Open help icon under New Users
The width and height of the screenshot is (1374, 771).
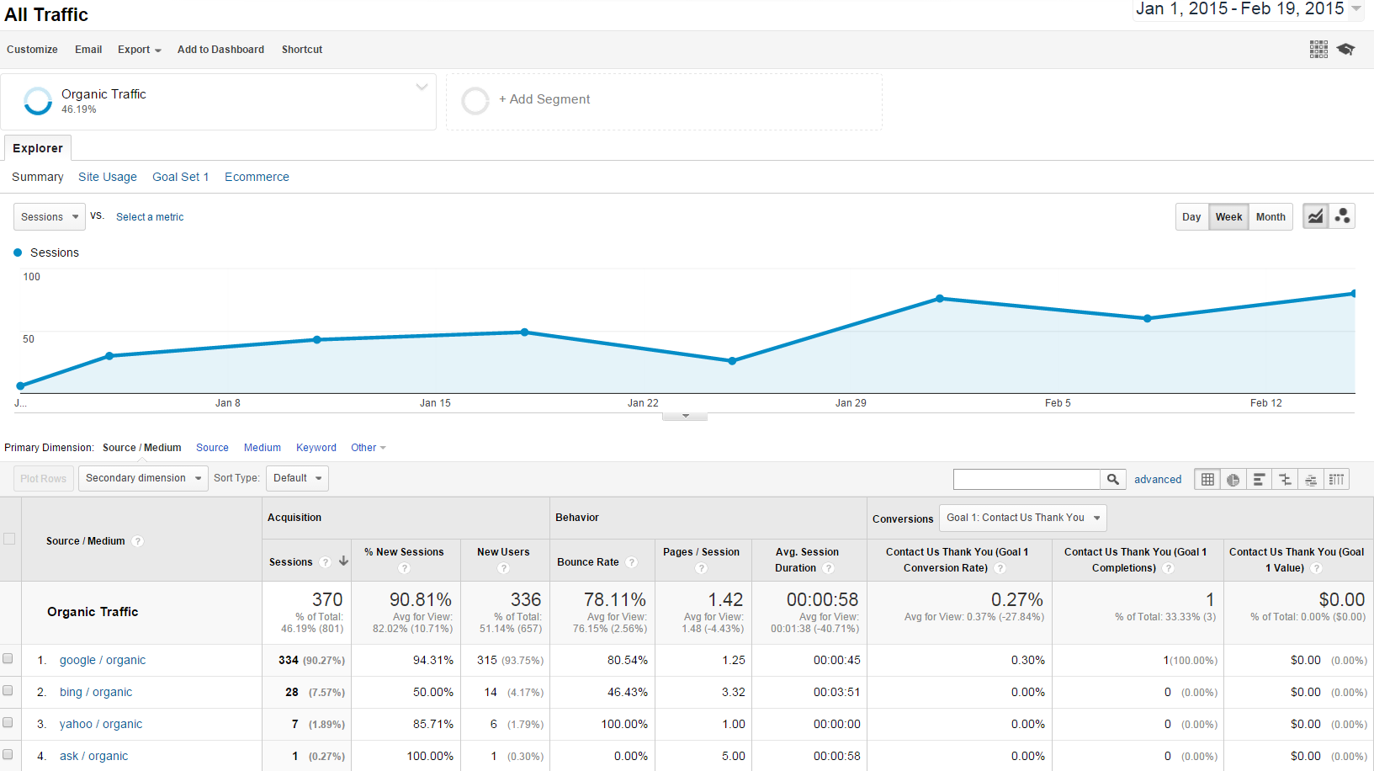coord(503,568)
